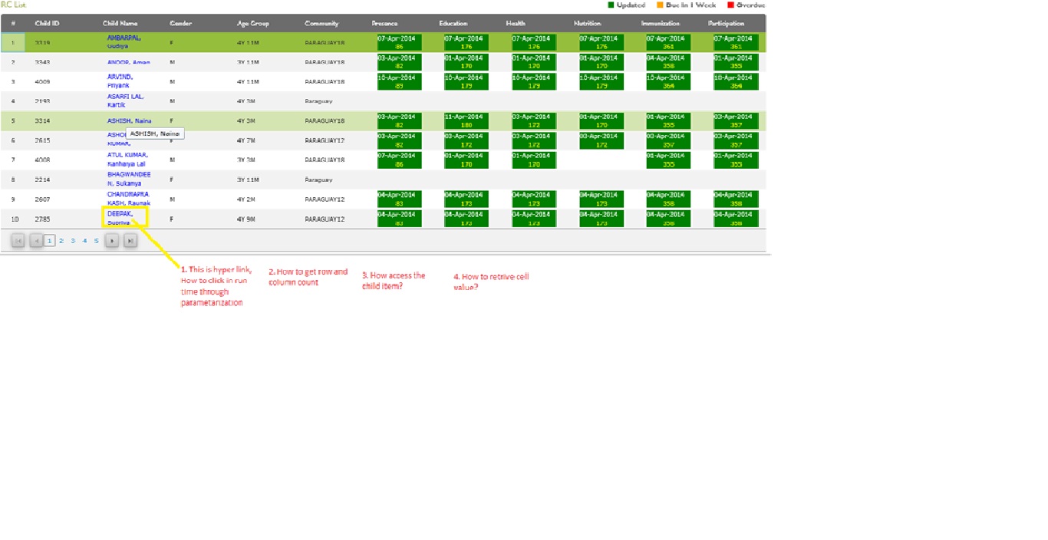Click the green Updated legend square
The width and height of the screenshot is (1048, 540).
point(611,5)
